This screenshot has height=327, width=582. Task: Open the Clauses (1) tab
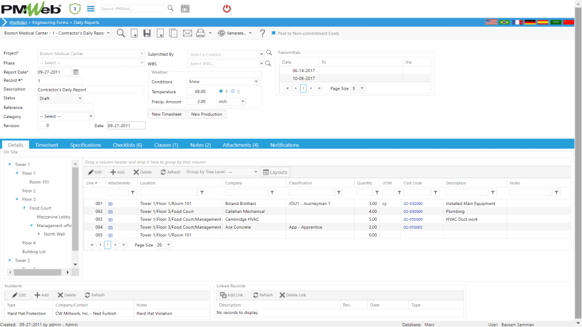coord(166,145)
